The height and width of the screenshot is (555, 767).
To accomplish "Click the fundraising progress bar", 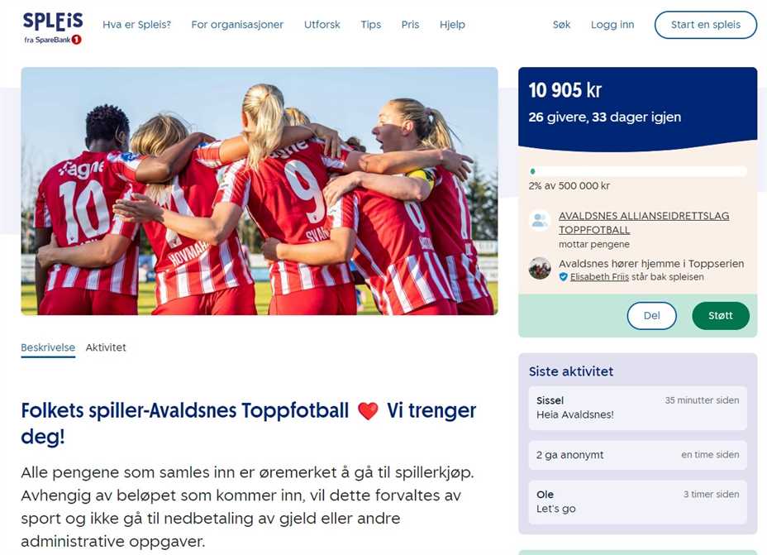I will pos(638,171).
